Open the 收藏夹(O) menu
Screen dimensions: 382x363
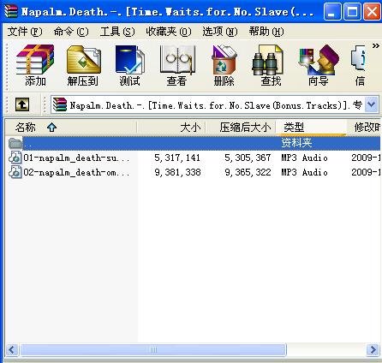(169, 32)
